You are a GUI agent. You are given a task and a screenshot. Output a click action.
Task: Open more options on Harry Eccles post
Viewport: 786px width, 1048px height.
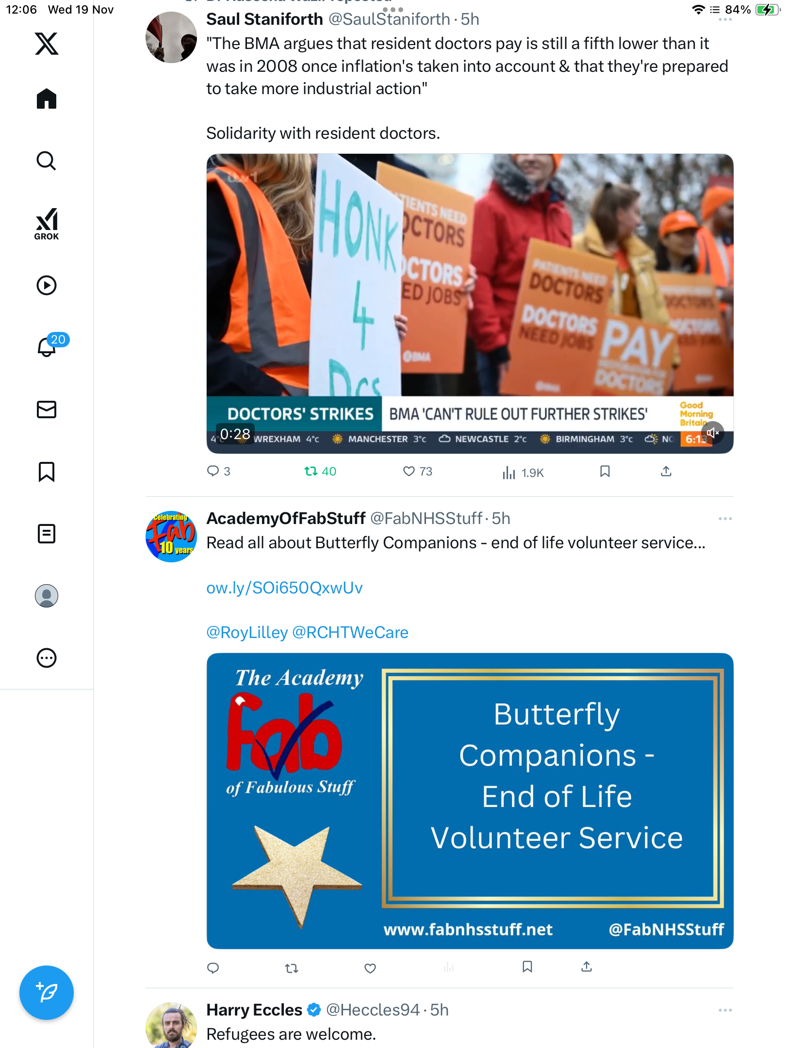click(725, 1010)
